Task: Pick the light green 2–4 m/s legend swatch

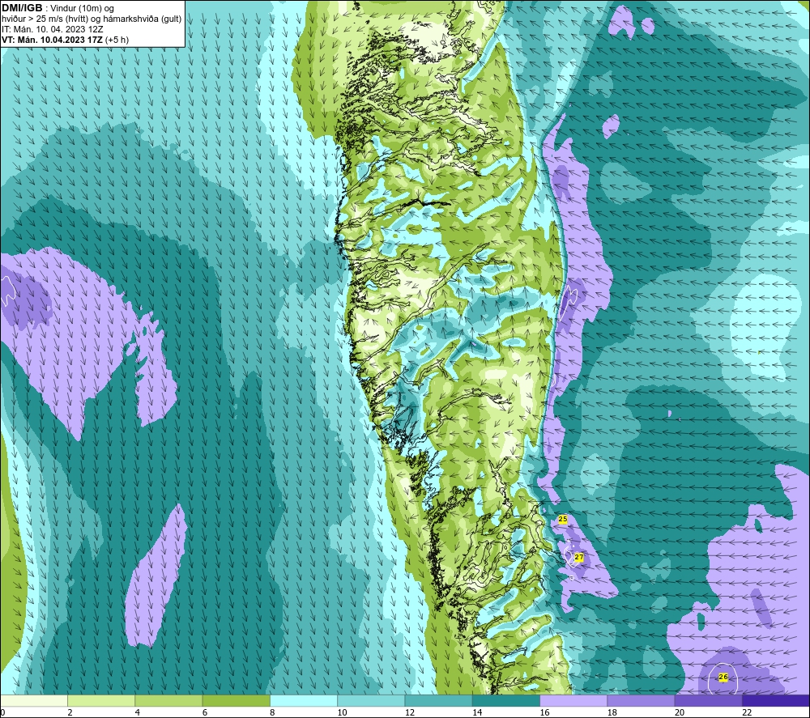Action: click(101, 700)
